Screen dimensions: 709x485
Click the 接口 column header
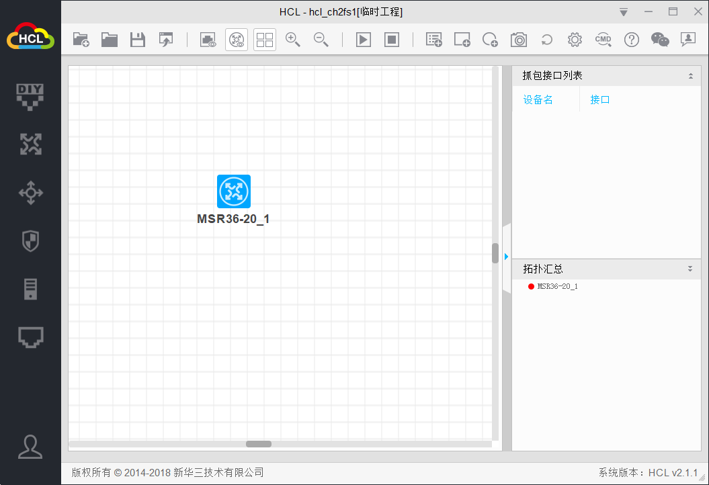click(600, 99)
